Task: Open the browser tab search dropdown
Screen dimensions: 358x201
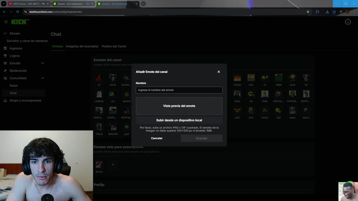Action: [4, 4]
